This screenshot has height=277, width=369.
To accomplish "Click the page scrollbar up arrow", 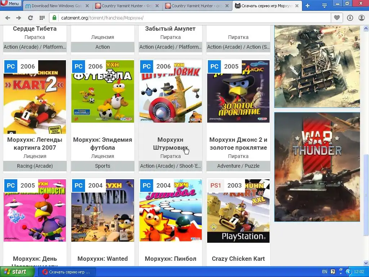I will coord(366,28).
